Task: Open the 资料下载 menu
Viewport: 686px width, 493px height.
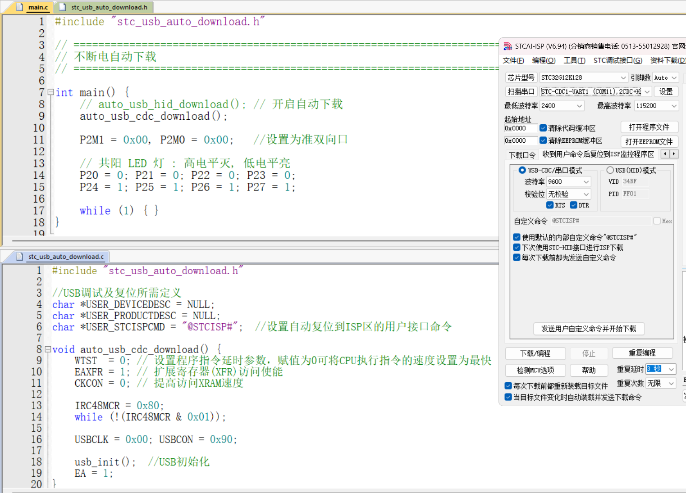Action: click(x=668, y=60)
